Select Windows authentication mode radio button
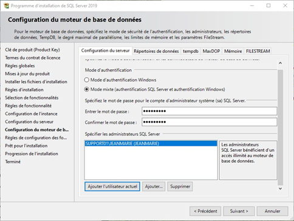Viewport: 294px width, 221px height. click(x=87, y=80)
